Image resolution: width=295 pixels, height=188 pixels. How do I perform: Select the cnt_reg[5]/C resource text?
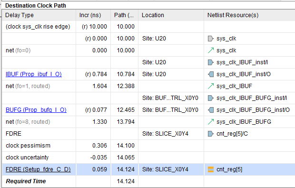coord(232,134)
